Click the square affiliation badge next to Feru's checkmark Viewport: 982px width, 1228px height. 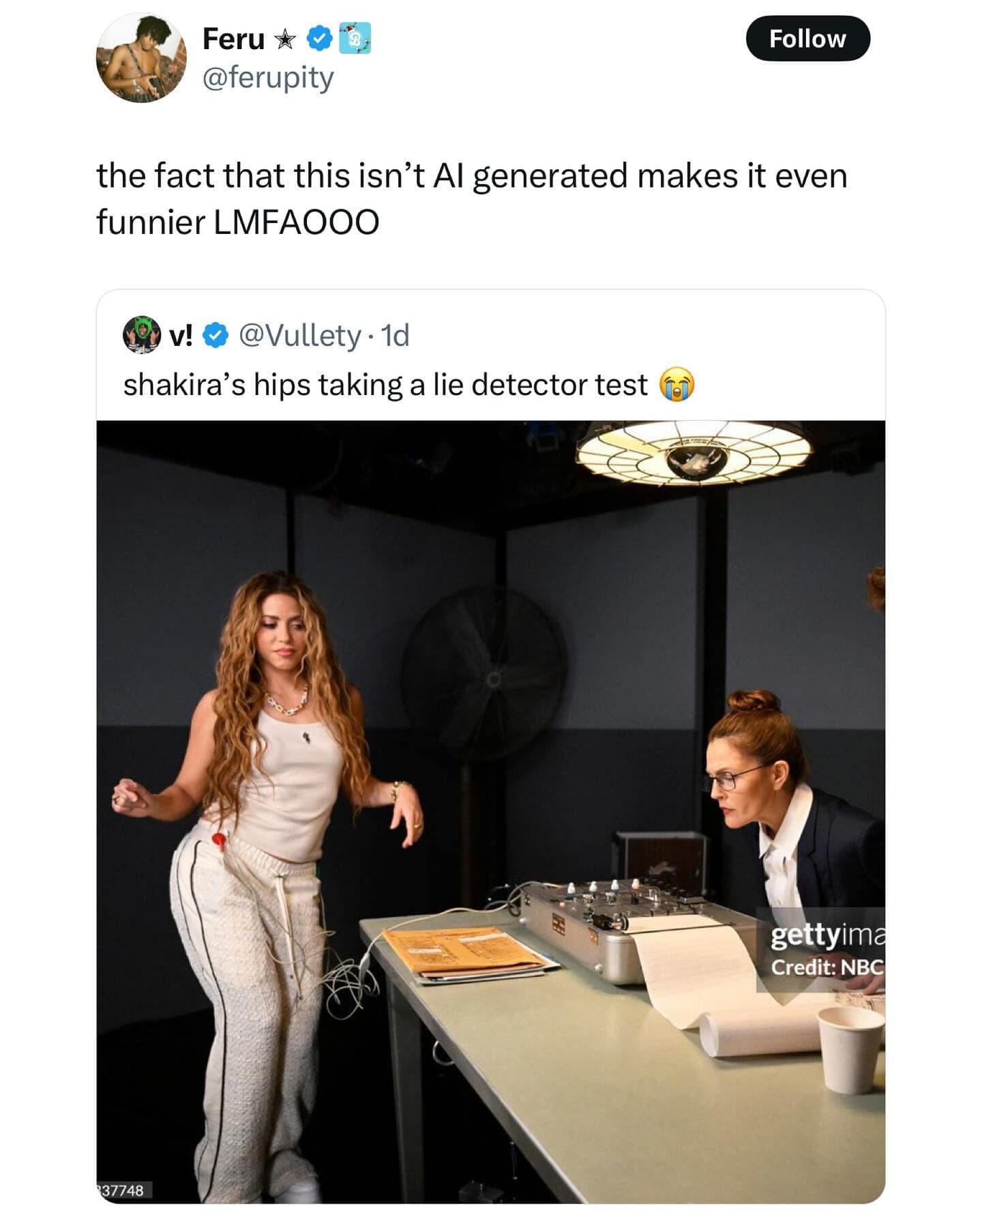coord(355,39)
